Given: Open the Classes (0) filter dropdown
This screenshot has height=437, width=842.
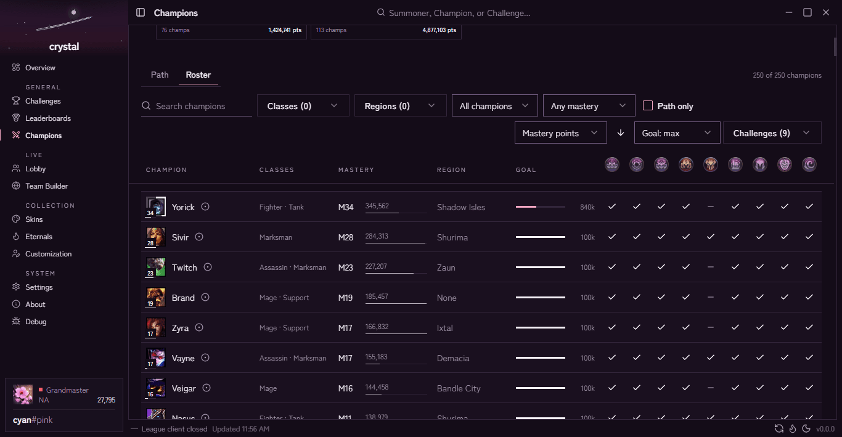Looking at the screenshot, I should [303, 106].
